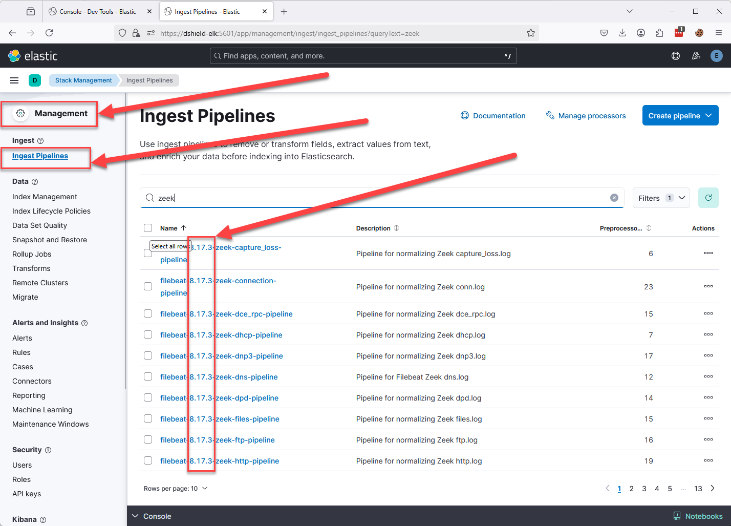The image size is (731, 526).
Task: Bookmark this page with star icon
Action: (530, 33)
